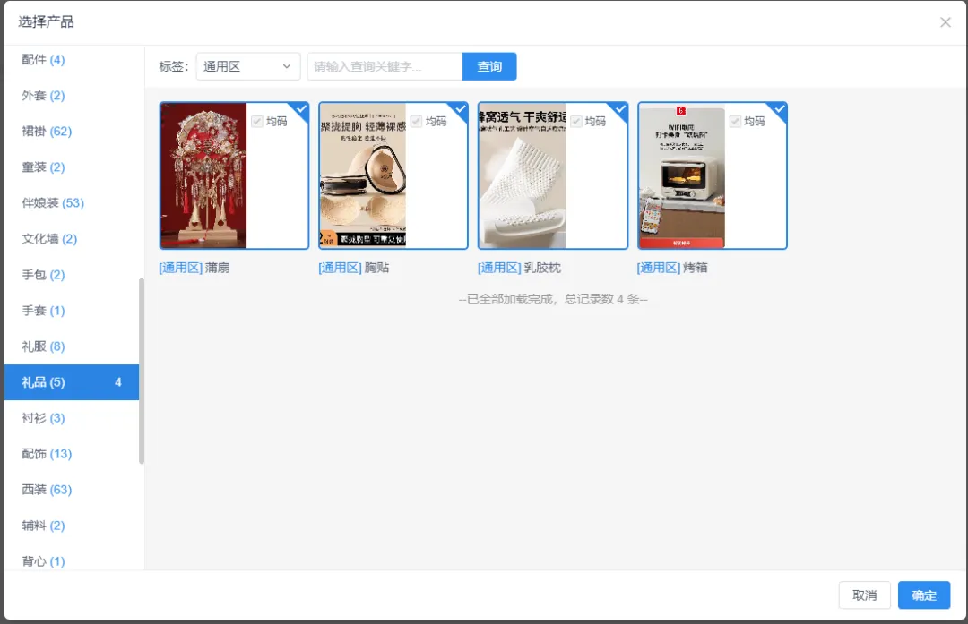968x624 pixels.
Task: Toggle the 均码 checkbox on 烤箱 product
Action: click(x=736, y=121)
